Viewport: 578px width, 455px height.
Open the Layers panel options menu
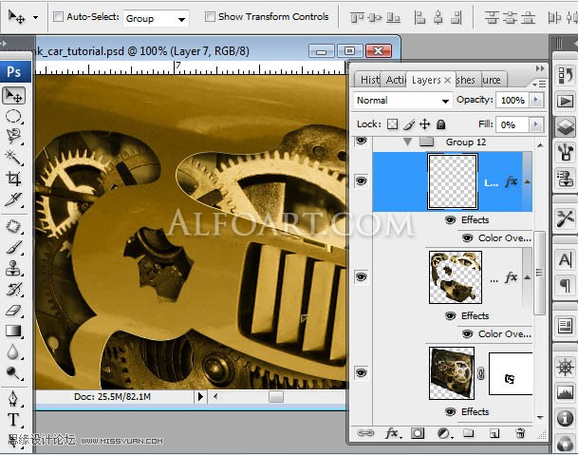tap(539, 85)
